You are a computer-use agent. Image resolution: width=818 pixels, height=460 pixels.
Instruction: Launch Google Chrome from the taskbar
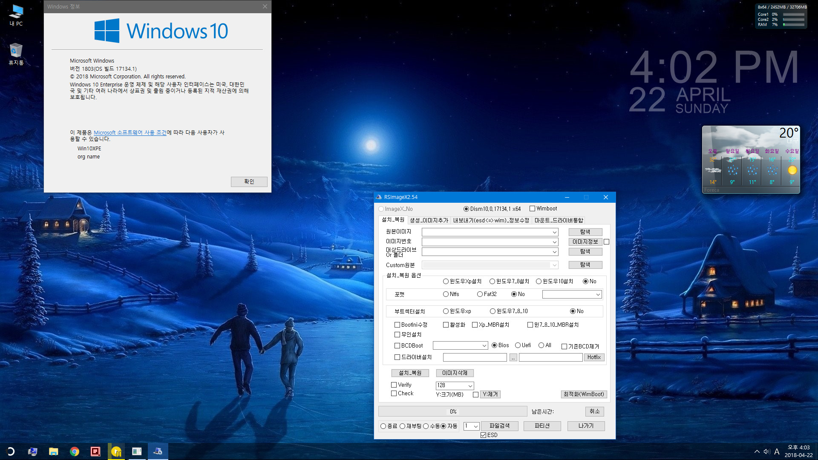[75, 451]
